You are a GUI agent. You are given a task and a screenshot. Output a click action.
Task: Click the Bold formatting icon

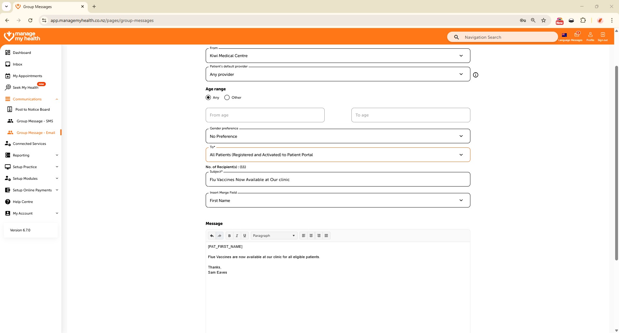pyautogui.click(x=229, y=236)
